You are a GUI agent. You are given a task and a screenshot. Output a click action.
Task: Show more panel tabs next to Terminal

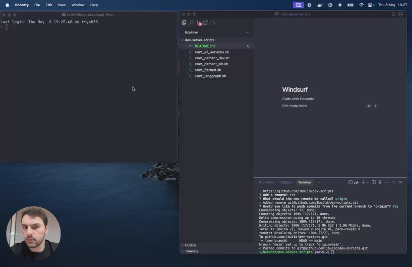[x=318, y=182]
